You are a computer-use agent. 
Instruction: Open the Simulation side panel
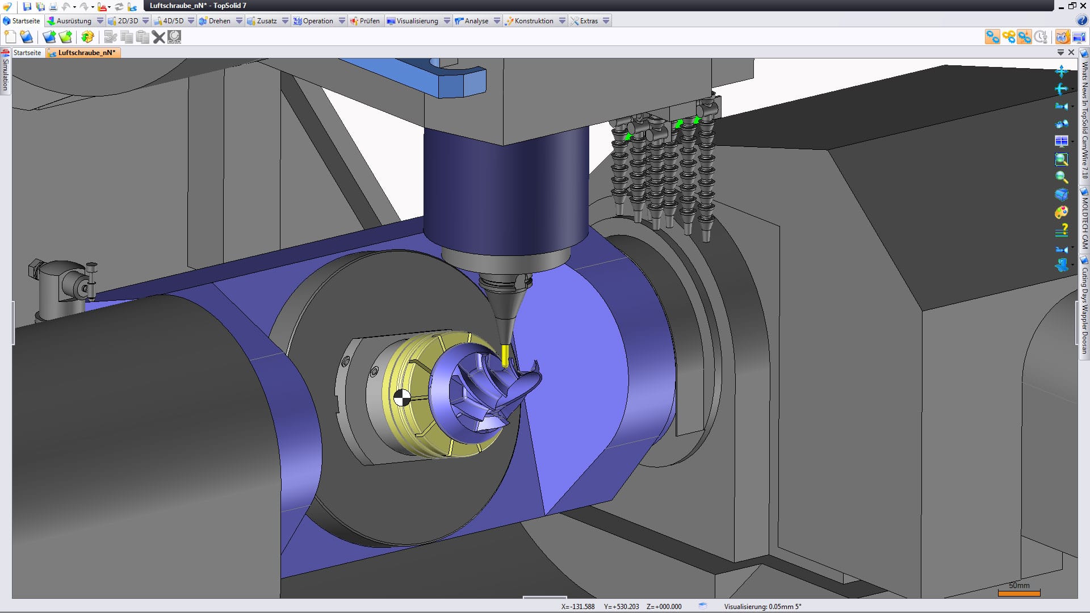[5, 73]
